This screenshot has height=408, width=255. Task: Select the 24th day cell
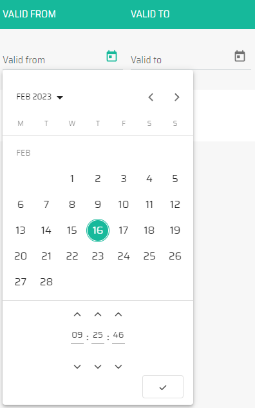(124, 256)
